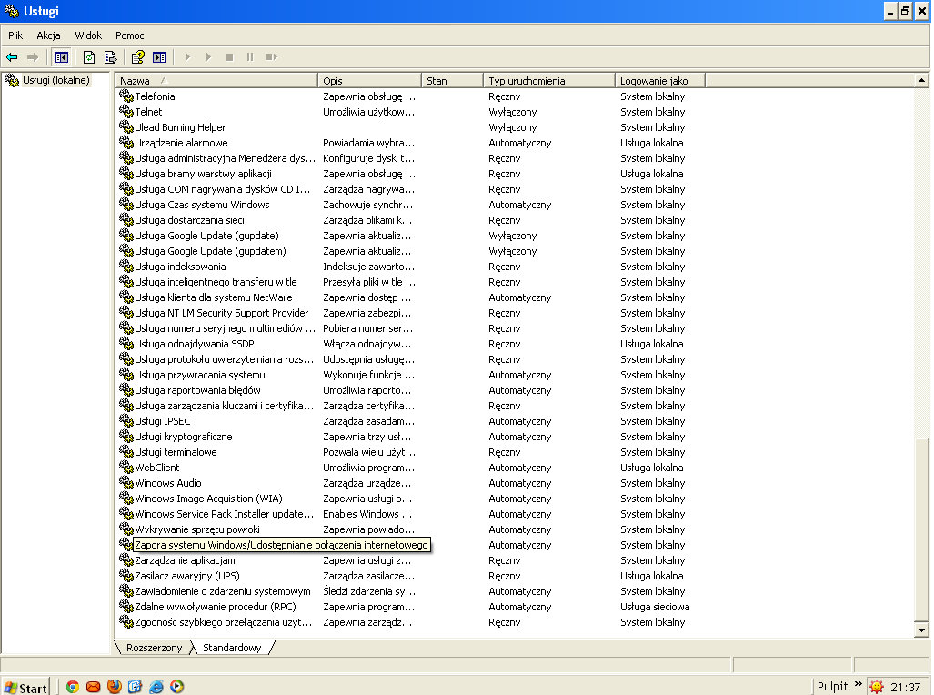Open the Plik menu
Viewport: 934px width, 695px height.
point(15,35)
